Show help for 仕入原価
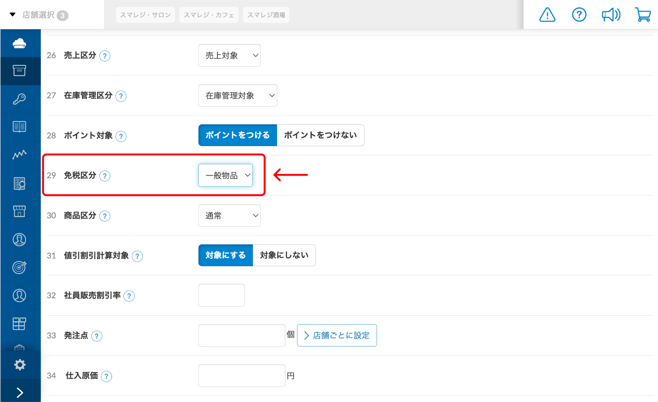 (106, 376)
